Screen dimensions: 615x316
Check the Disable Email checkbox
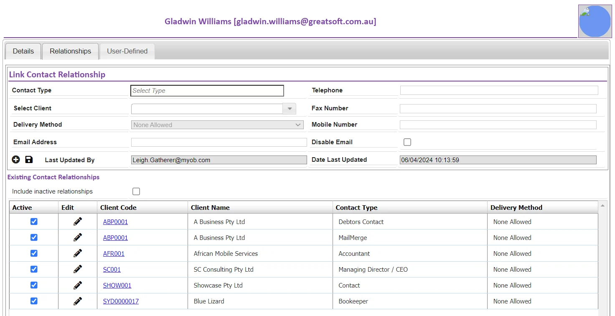(407, 142)
